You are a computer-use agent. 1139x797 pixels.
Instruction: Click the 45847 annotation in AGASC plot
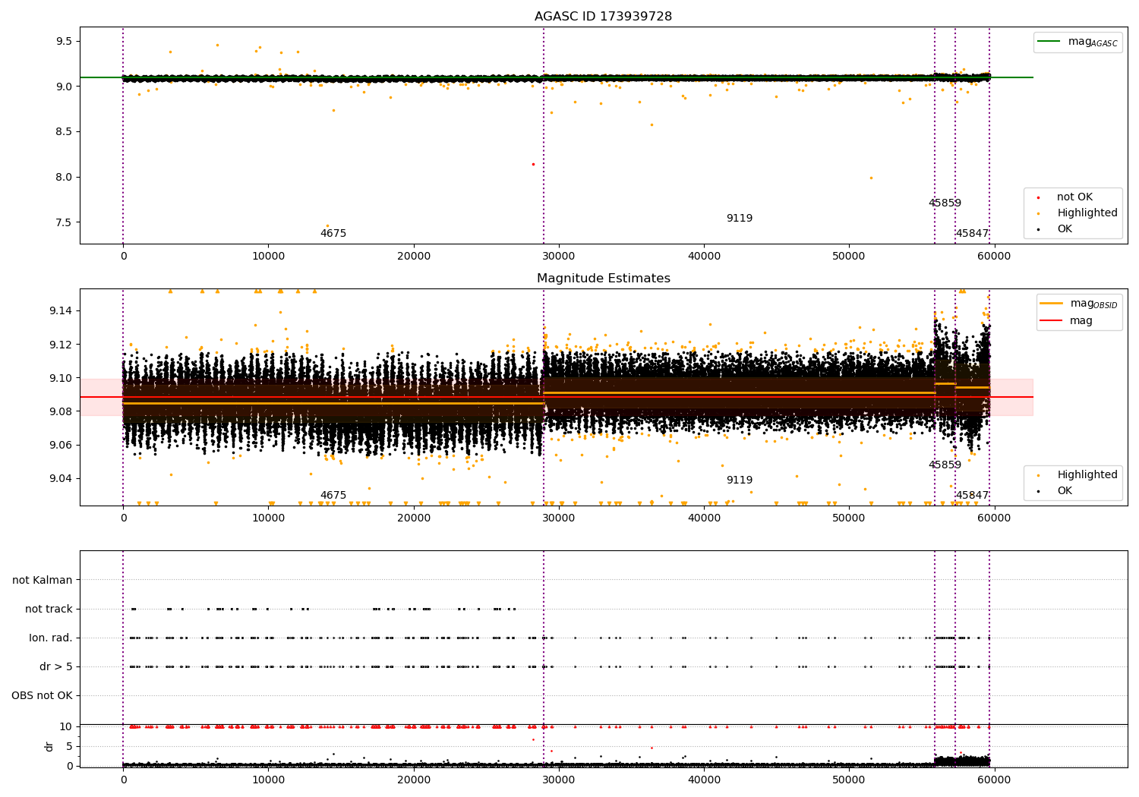pyautogui.click(x=972, y=234)
